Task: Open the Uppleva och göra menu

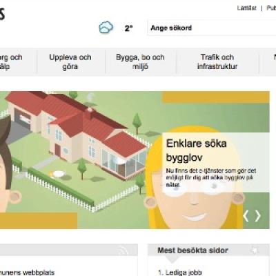Action: click(70, 62)
